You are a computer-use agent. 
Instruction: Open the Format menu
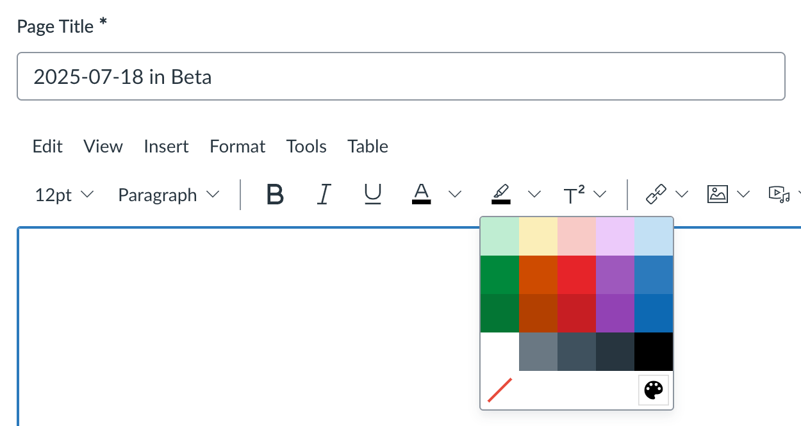pyautogui.click(x=237, y=146)
